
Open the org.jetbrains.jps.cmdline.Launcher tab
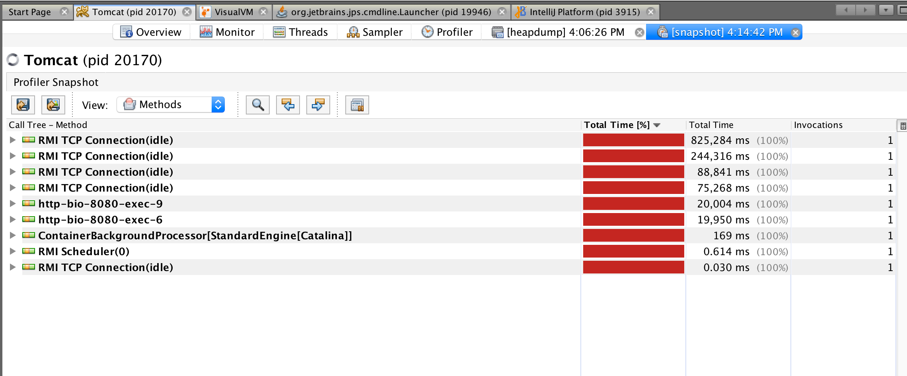[391, 12]
